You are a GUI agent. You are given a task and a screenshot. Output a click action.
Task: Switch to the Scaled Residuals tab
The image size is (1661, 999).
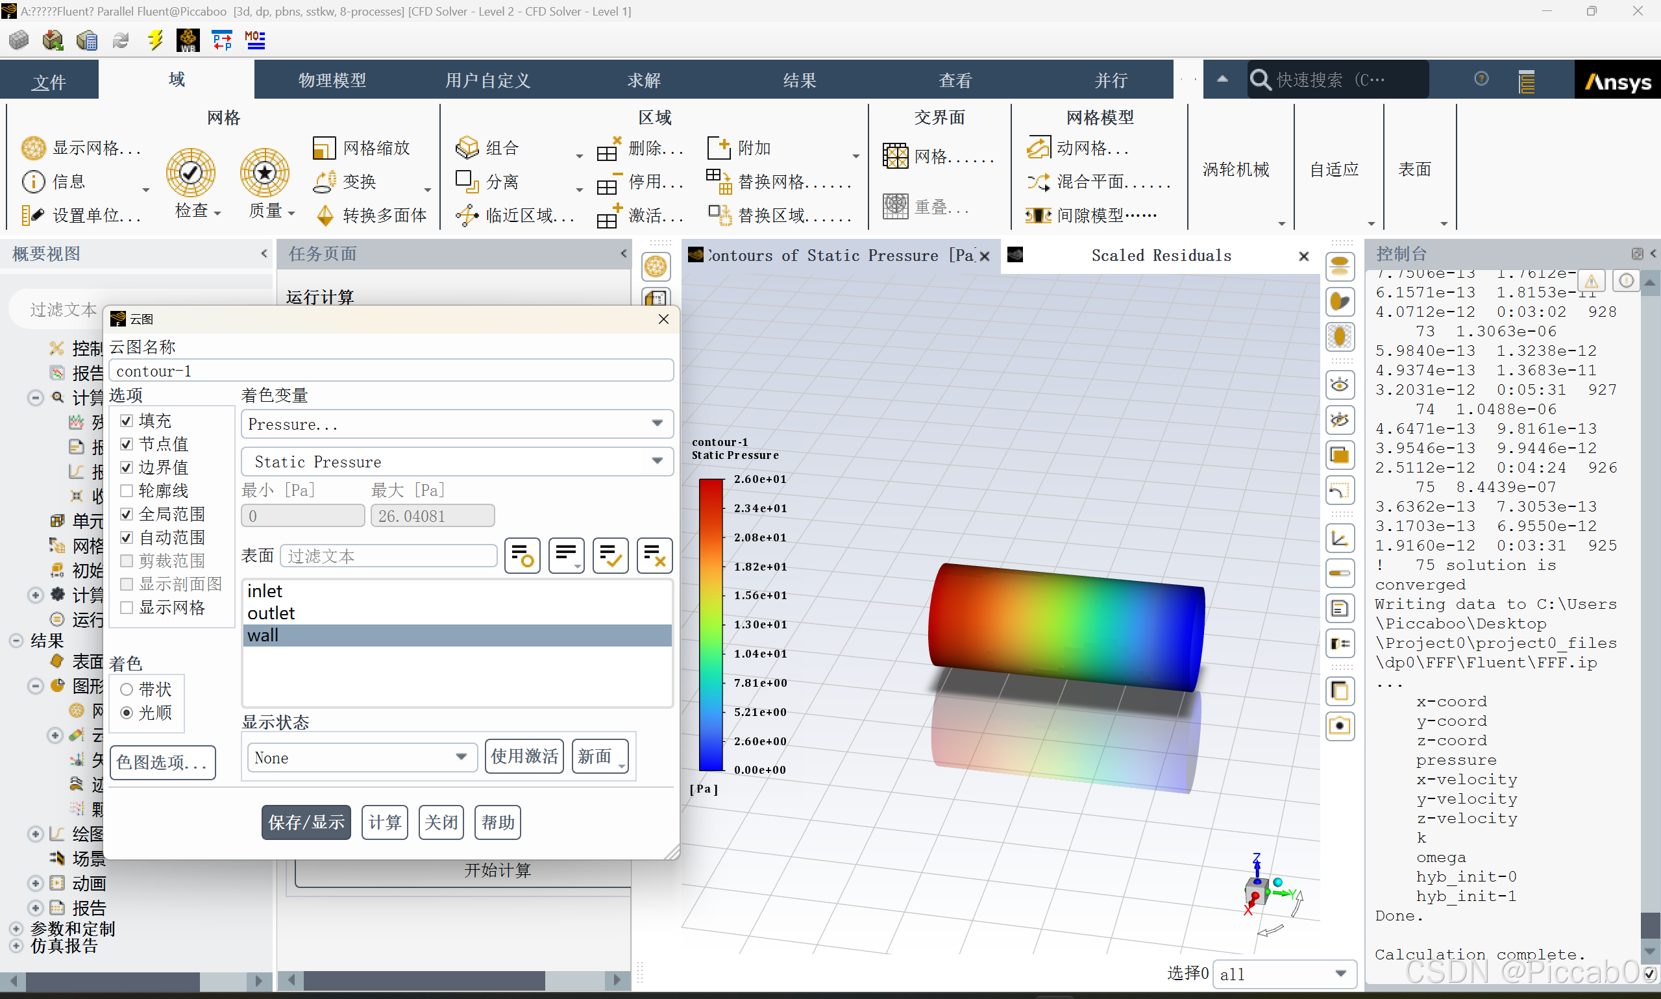pos(1161,256)
